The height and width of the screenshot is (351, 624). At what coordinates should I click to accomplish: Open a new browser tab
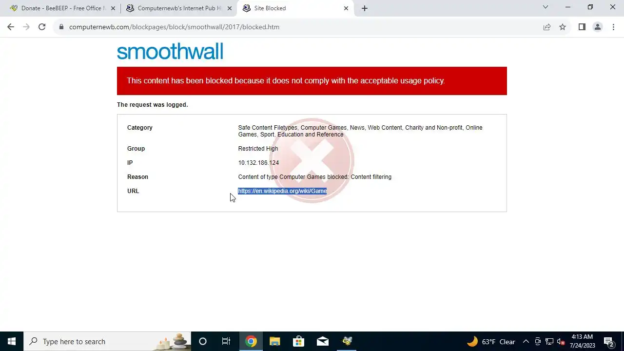coord(365,8)
